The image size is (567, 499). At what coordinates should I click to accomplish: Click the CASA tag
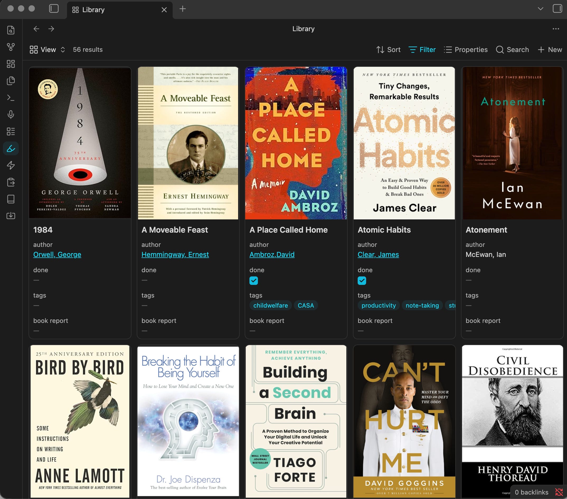pos(306,305)
